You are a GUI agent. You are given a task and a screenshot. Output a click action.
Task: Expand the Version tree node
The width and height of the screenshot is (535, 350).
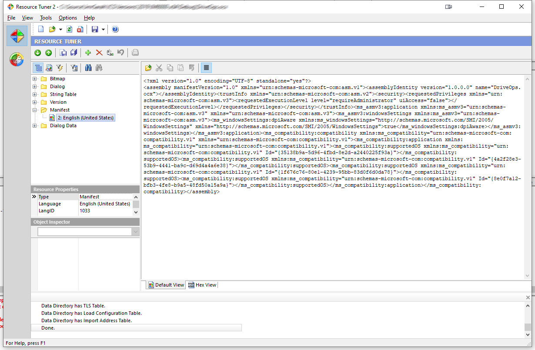pos(35,102)
